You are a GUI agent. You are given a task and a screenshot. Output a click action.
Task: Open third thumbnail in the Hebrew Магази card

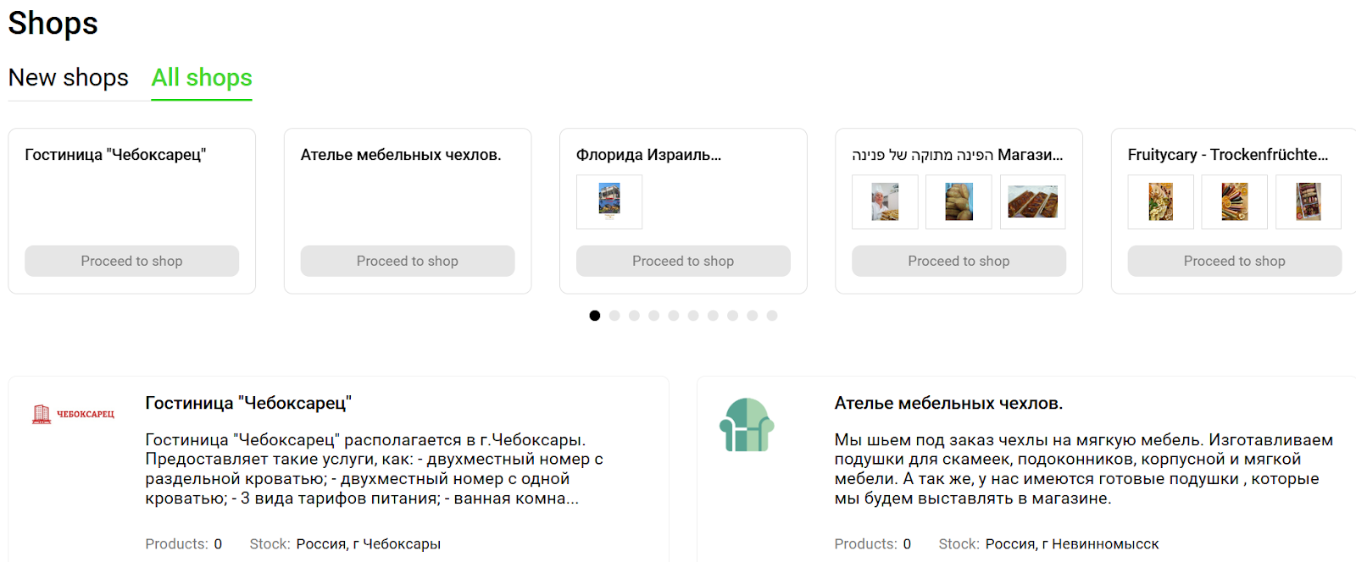click(x=1032, y=201)
